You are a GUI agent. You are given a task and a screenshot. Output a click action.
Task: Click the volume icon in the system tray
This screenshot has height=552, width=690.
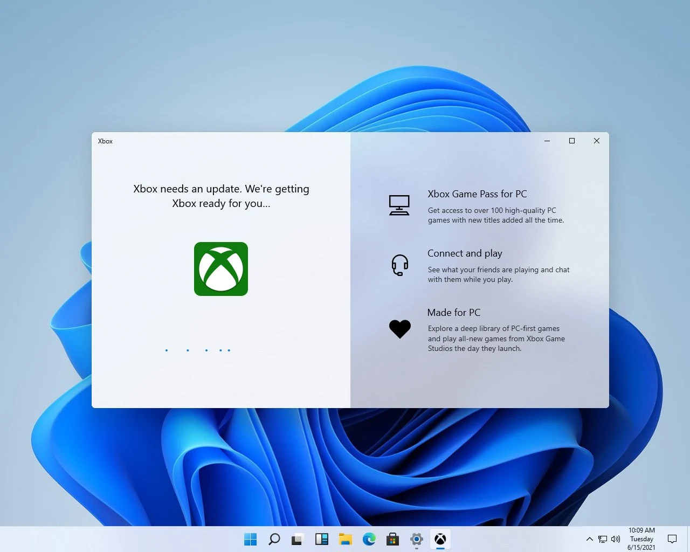pyautogui.click(x=615, y=539)
